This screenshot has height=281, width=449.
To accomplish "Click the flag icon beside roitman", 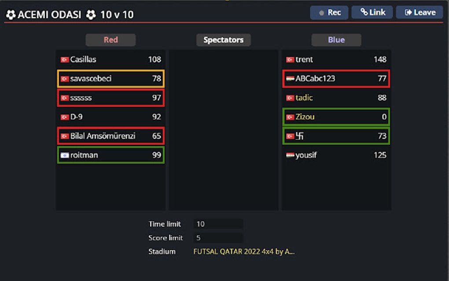I will pyautogui.click(x=64, y=155).
